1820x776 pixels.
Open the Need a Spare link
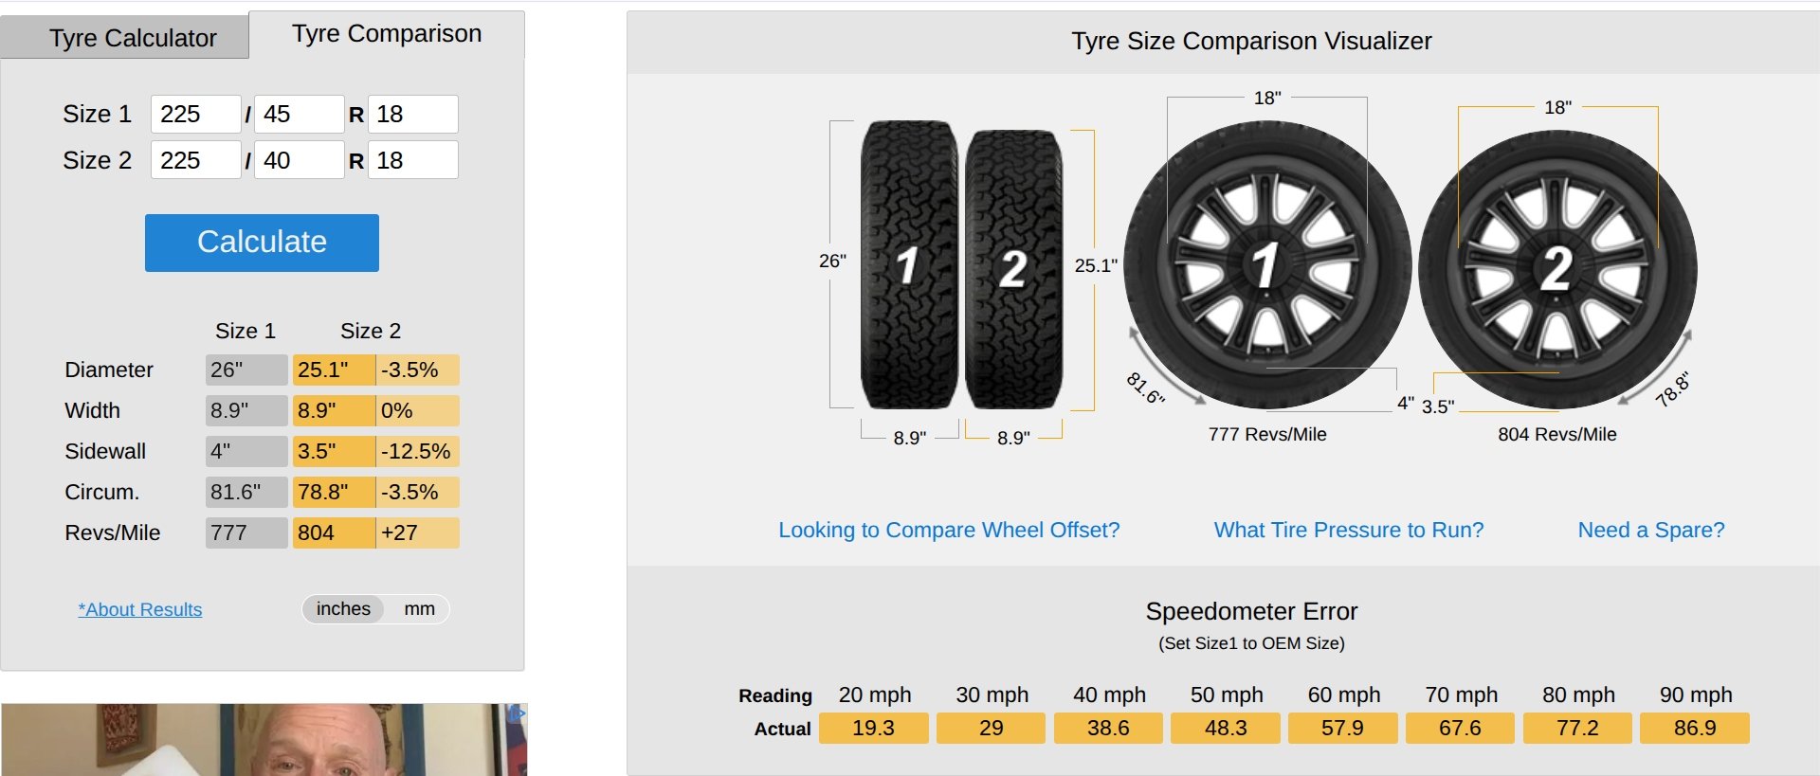pos(1651,530)
